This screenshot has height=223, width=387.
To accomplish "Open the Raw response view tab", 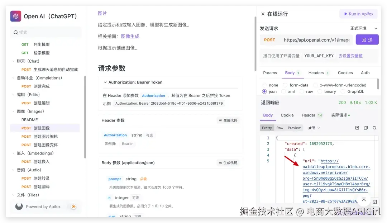I will (280, 128).
